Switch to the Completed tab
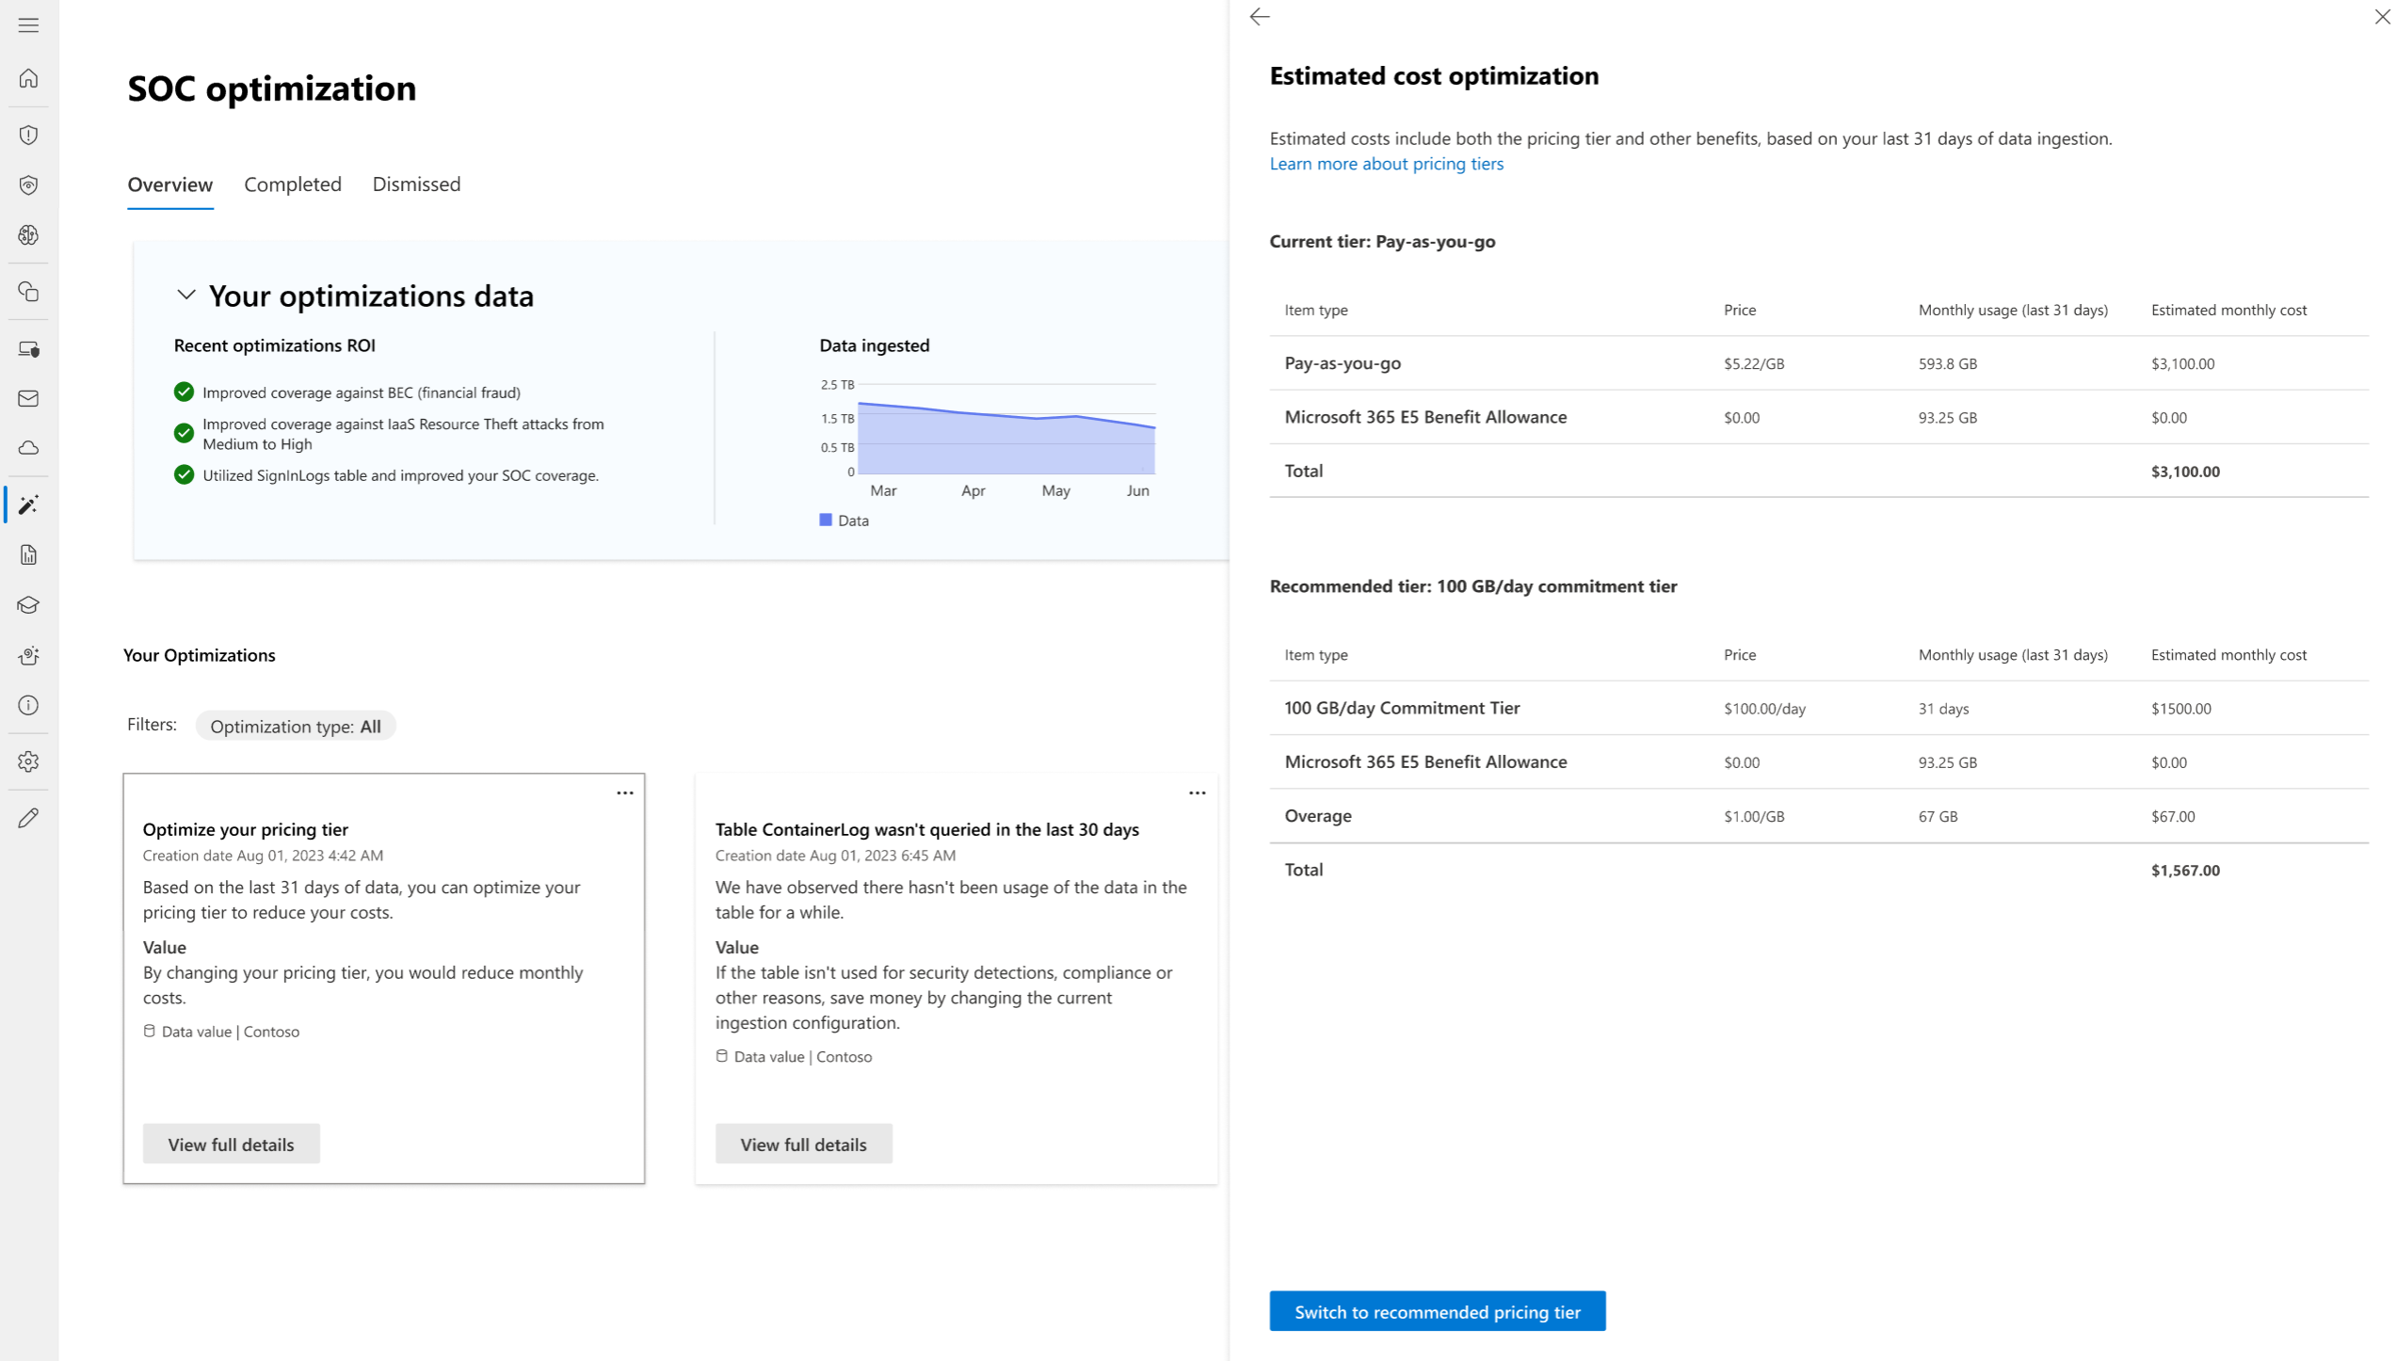The image size is (2397, 1361). point(292,184)
